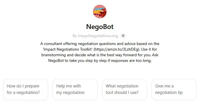Click the NegoBot circular avatar image
The height and width of the screenshot is (106, 201).
pos(100,12)
